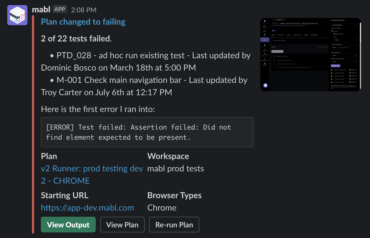Screen dimensions: 370x238
Task: Click the APP badge next to mabl
Action: click(60, 9)
